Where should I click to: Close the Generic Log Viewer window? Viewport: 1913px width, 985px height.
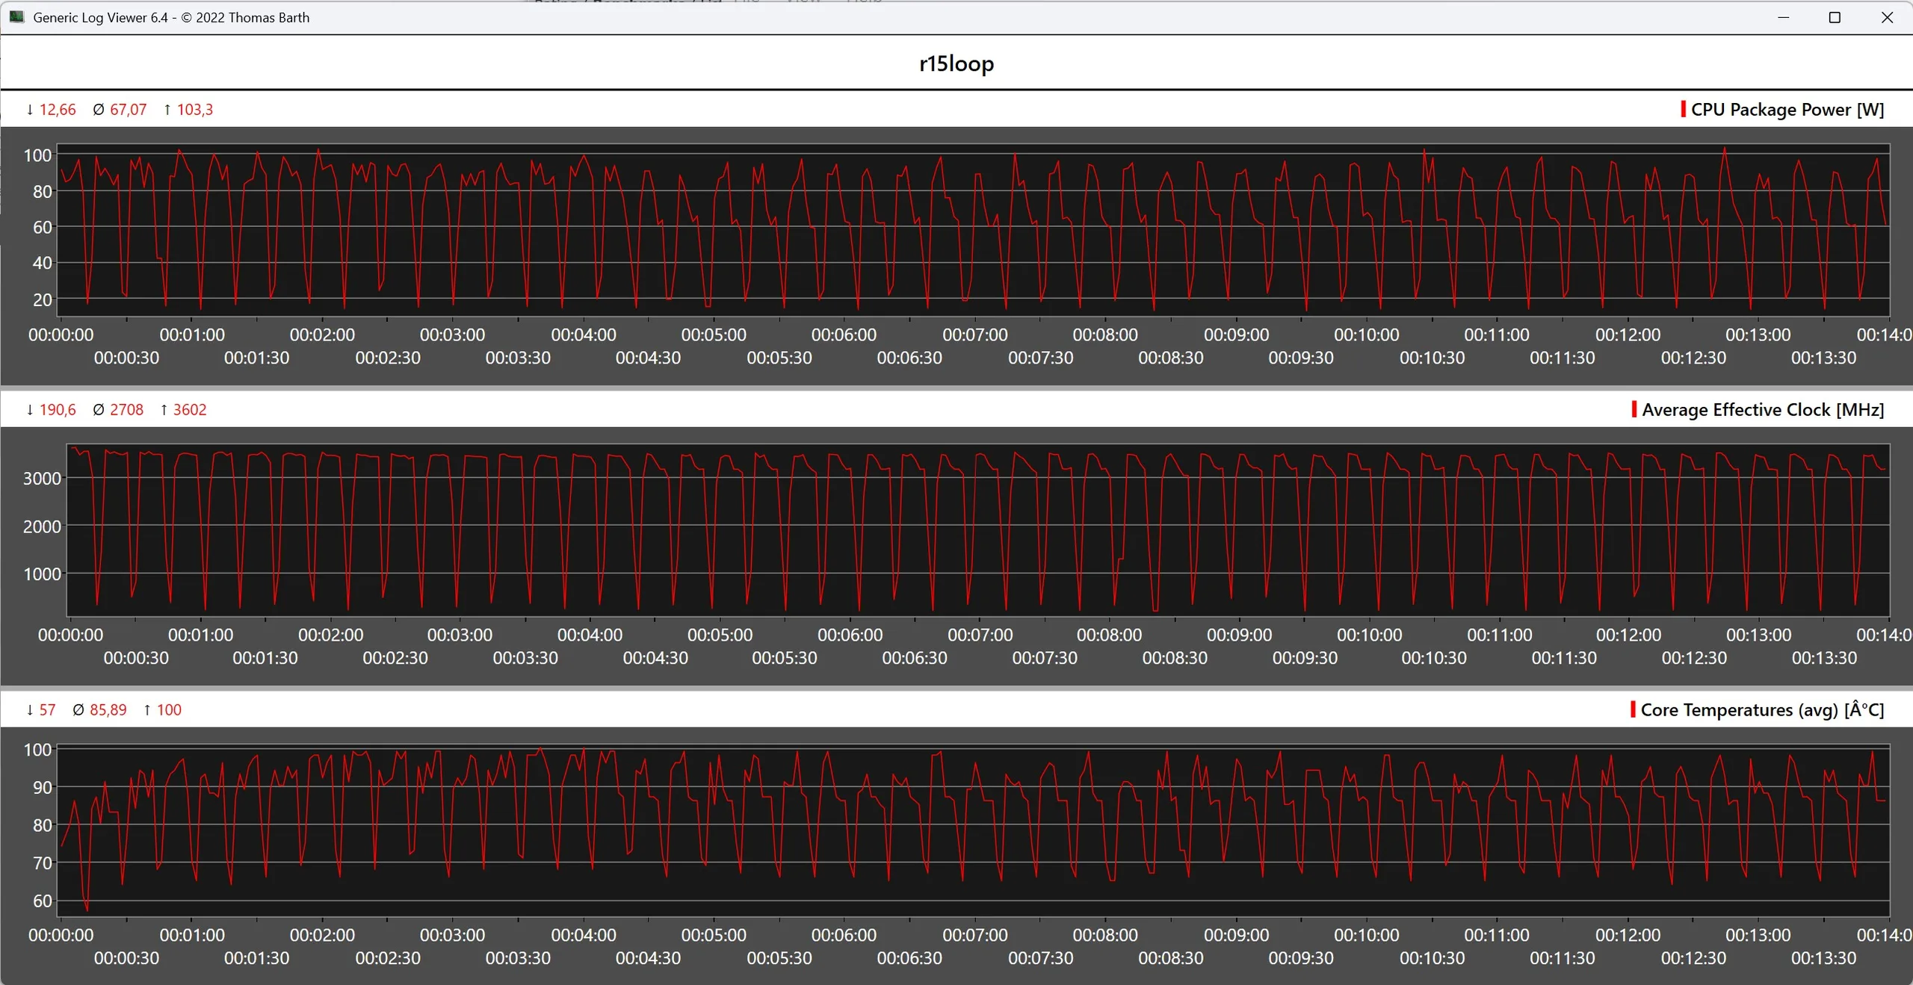1887,17
